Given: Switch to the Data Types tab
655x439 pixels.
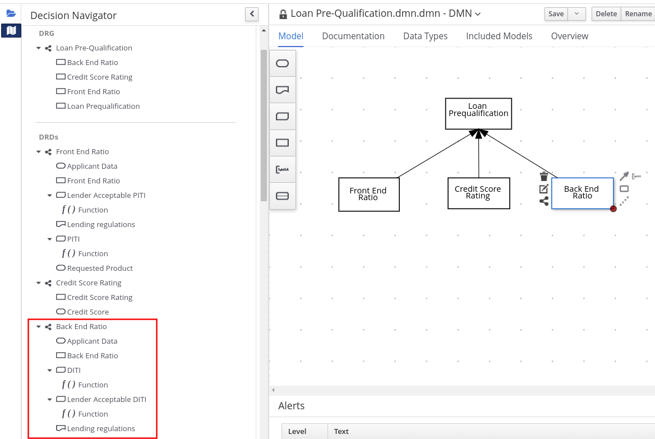Looking at the screenshot, I should (425, 36).
